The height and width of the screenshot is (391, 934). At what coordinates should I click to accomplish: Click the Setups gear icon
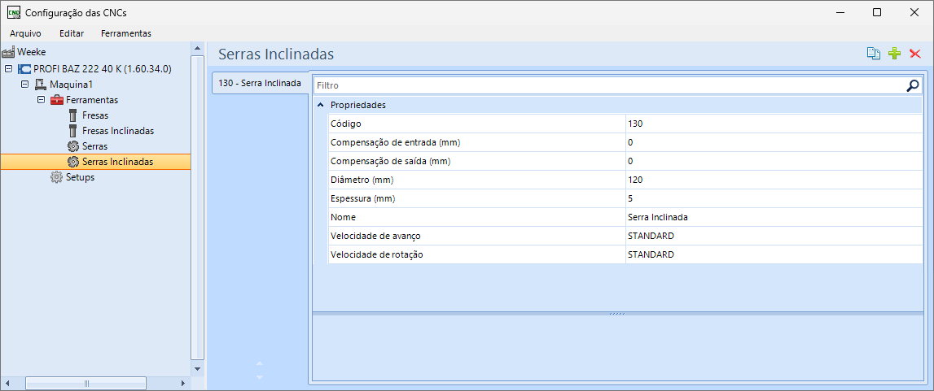[56, 177]
